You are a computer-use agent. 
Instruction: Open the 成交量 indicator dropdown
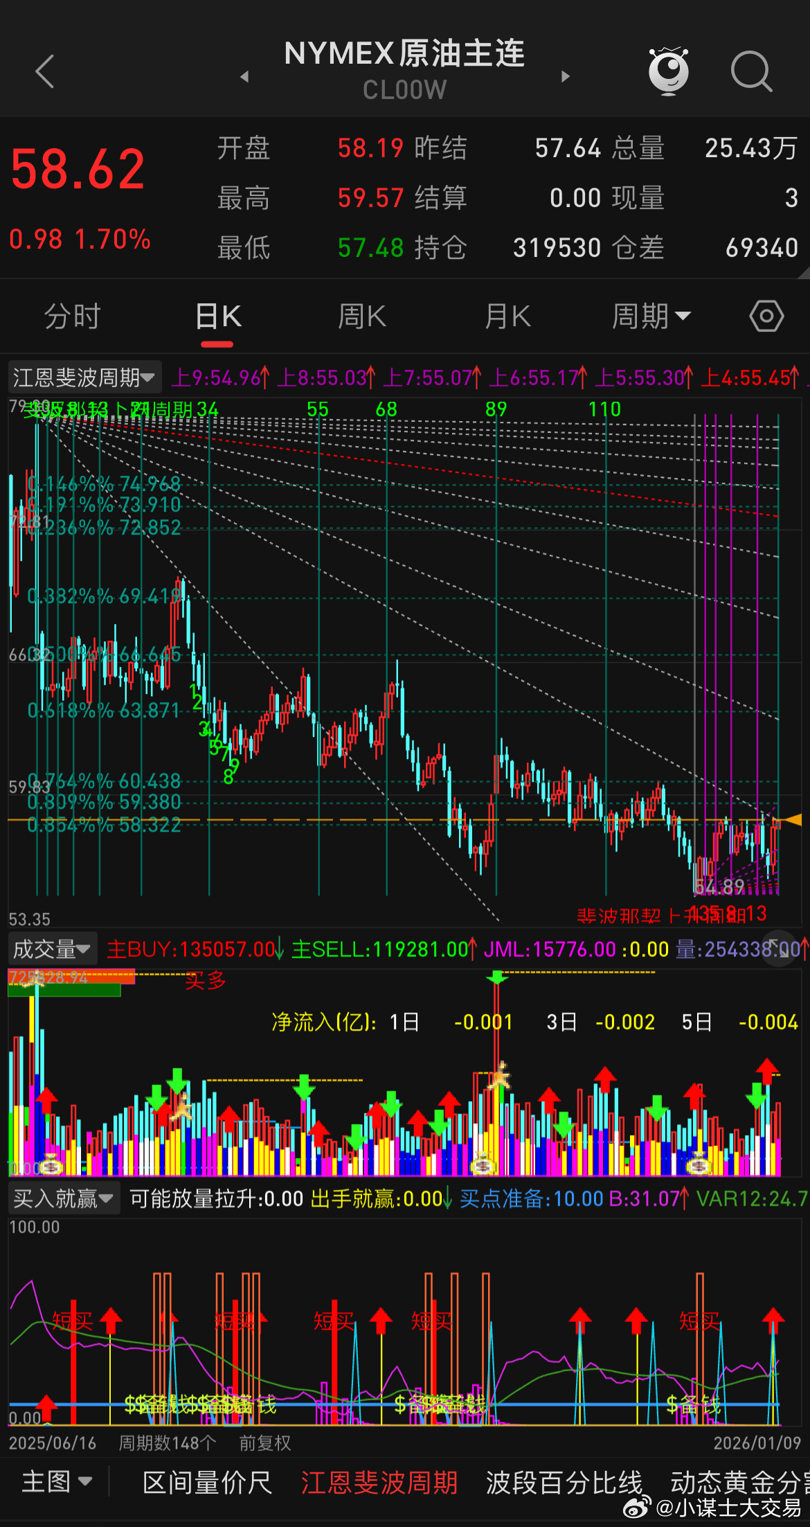(52, 949)
